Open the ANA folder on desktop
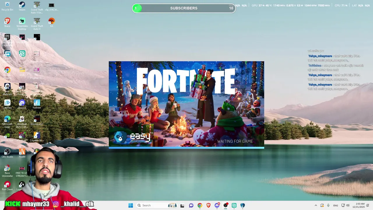373x210 pixels. [22, 72]
